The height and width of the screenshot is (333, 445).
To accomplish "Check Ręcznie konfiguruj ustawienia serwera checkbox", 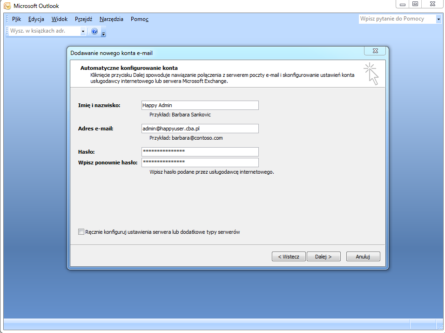I will pyautogui.click(x=81, y=231).
